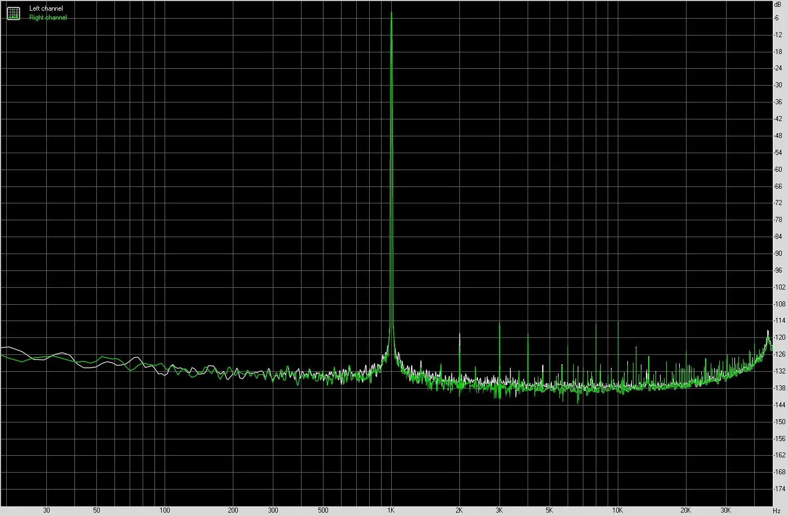Click the 50 Hz axis label
The image size is (788, 516).
(96, 510)
